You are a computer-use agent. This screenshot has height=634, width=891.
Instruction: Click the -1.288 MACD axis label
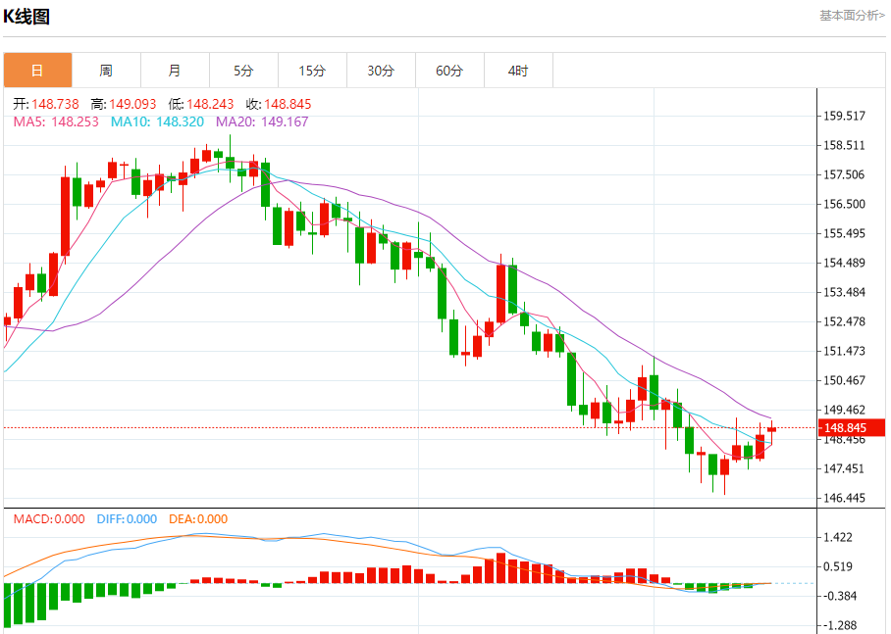tap(838, 625)
